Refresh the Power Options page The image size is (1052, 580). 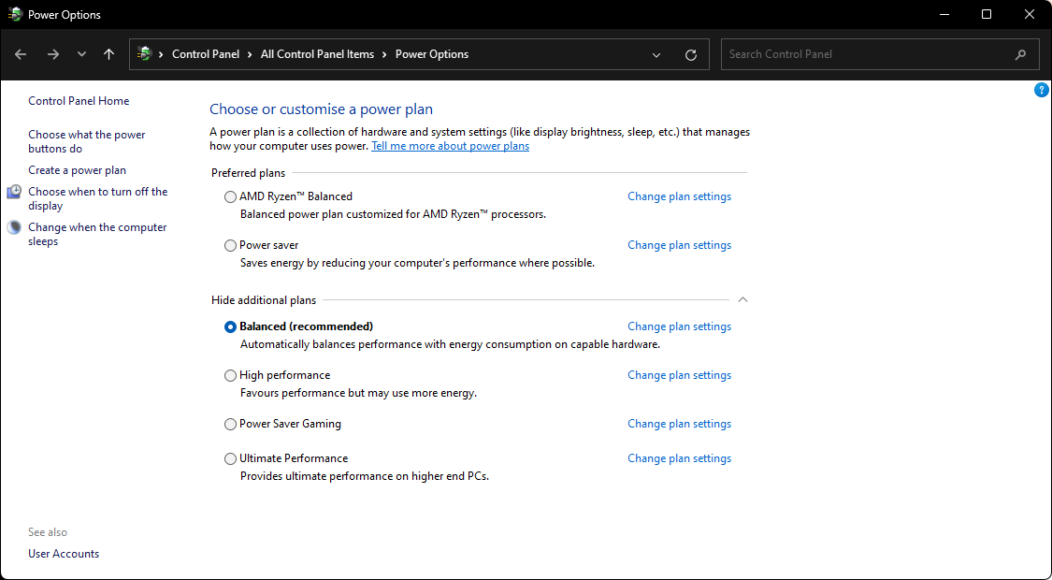[691, 54]
